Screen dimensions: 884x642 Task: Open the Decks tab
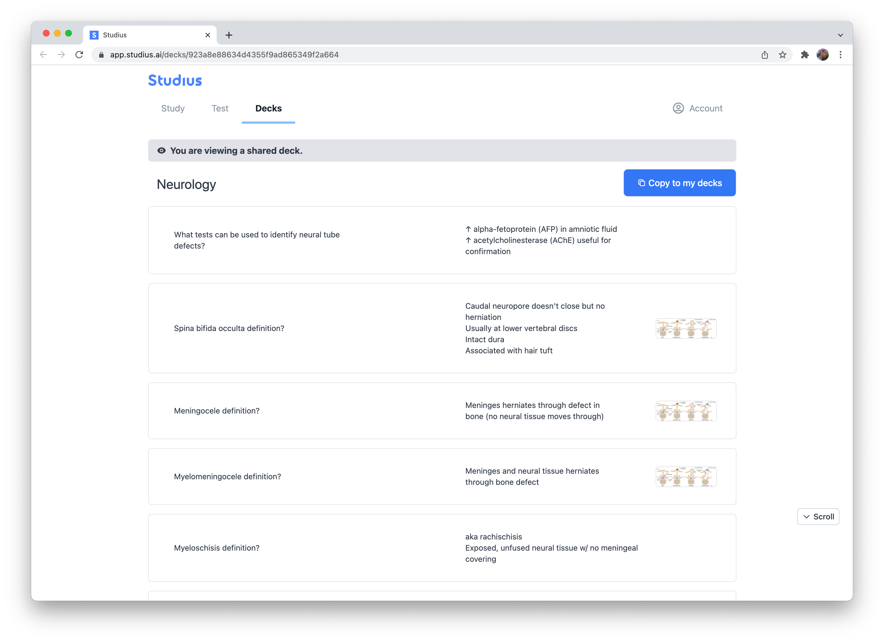268,108
